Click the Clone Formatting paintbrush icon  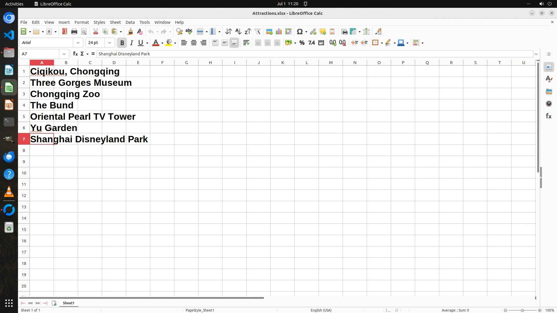pyautogui.click(x=130, y=32)
